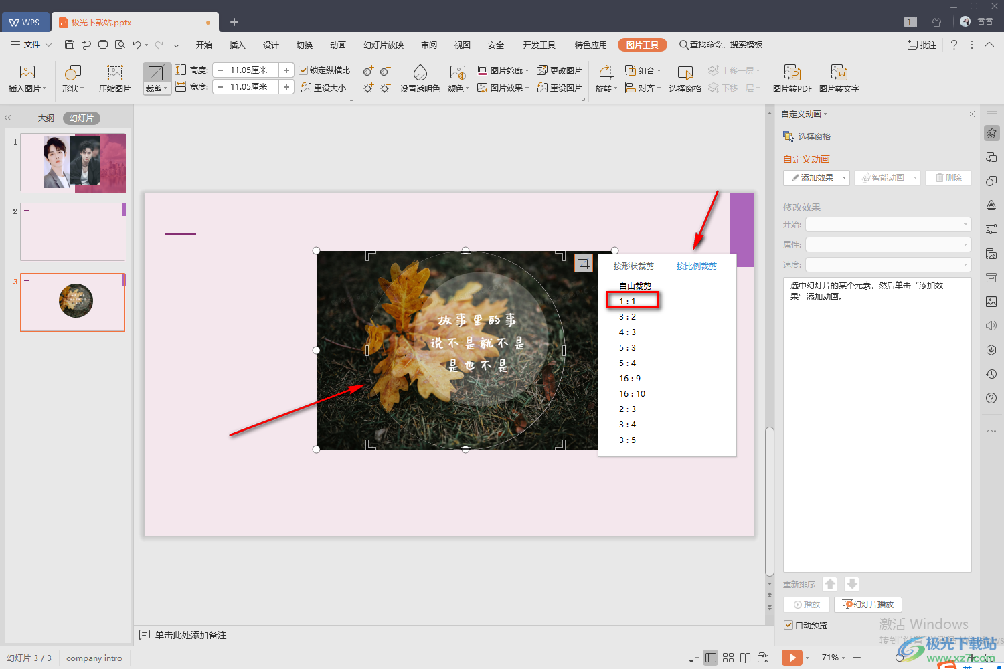The width and height of the screenshot is (1004, 669).
Task: Click the height input field 11.05厘米
Action: click(x=253, y=70)
